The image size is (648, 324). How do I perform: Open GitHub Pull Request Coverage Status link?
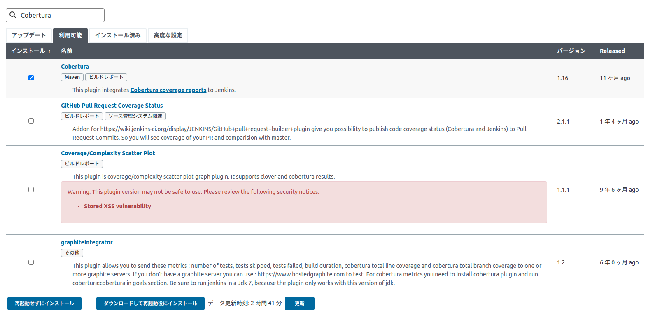pyautogui.click(x=112, y=106)
